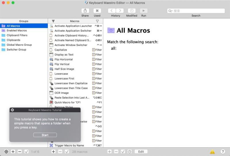Click the Groups column header
This screenshot has width=230, height=156.
click(x=24, y=21)
